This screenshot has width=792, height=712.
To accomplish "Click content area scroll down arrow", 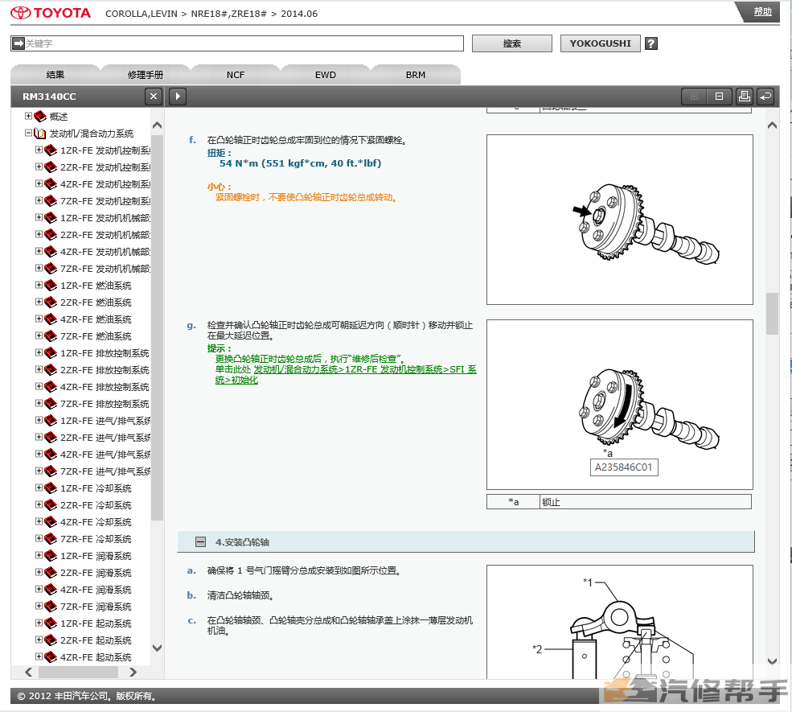I will [x=773, y=661].
